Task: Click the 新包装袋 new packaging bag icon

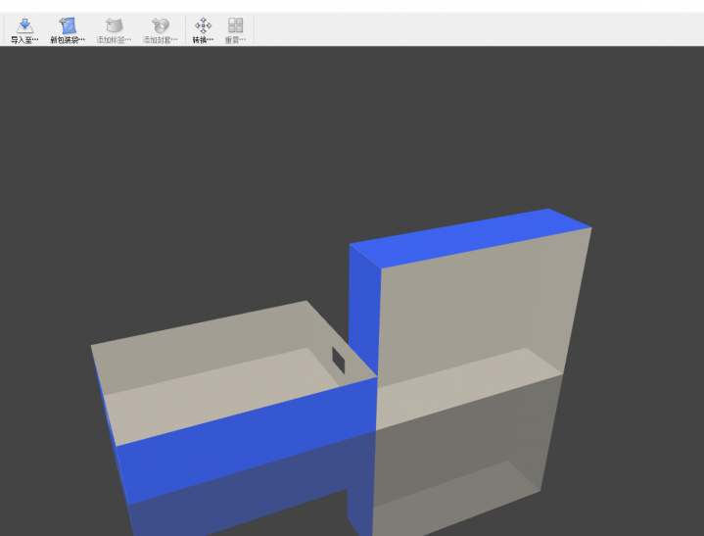Action: (68, 25)
